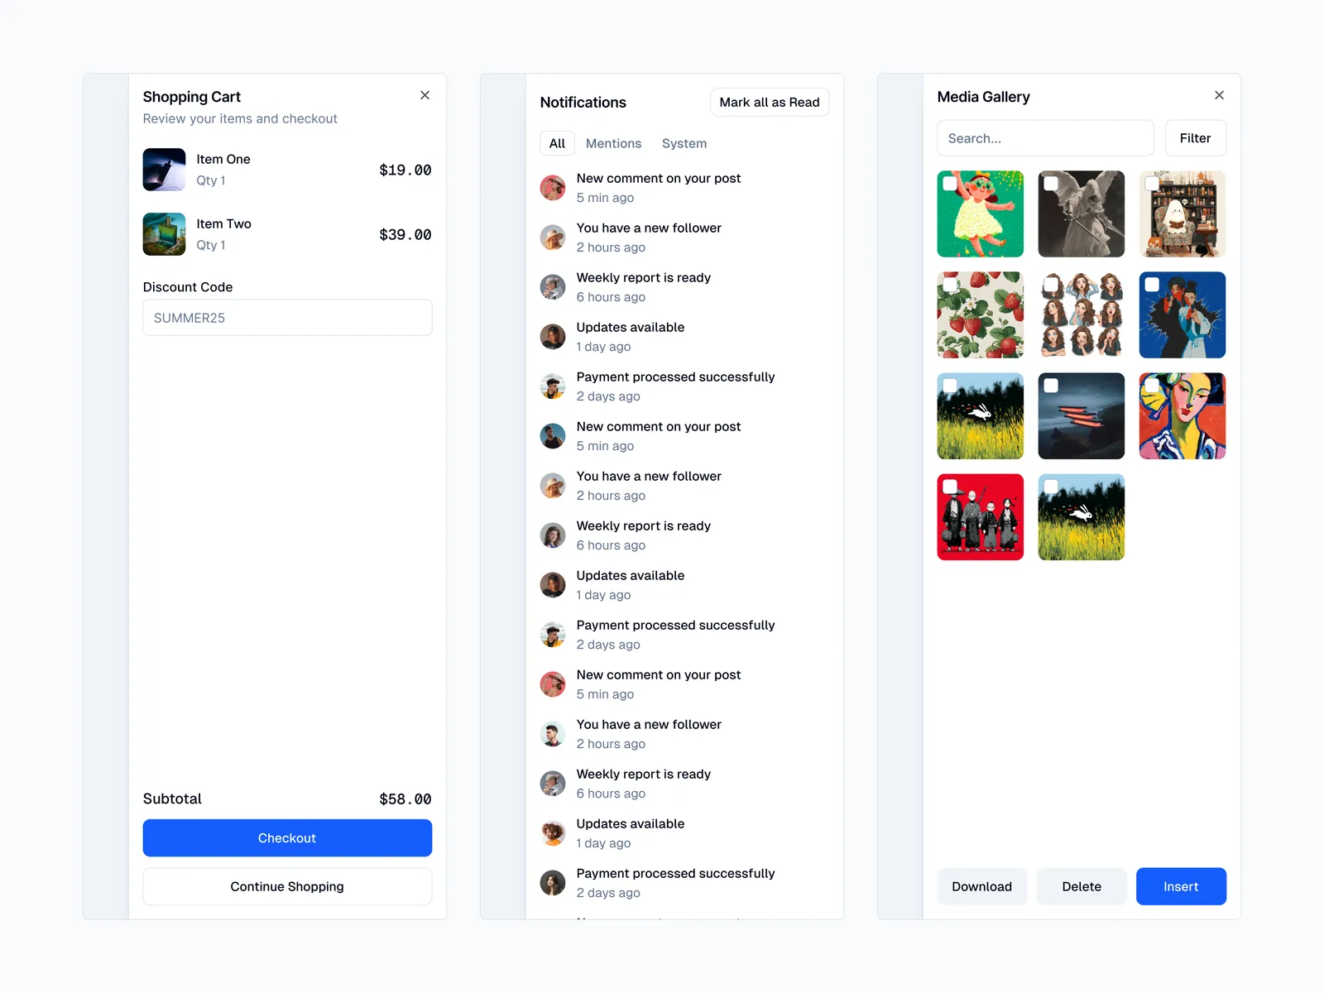
Task: Open the gallery Filter options
Action: [x=1195, y=138]
